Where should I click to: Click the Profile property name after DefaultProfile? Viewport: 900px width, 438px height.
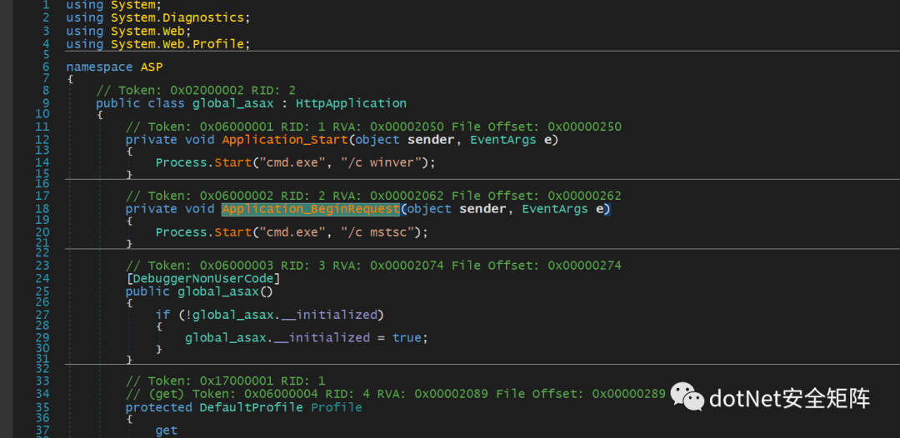coord(337,407)
